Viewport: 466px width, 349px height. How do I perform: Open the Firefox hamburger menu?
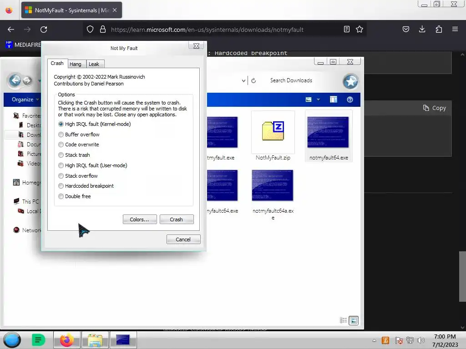pos(455,29)
